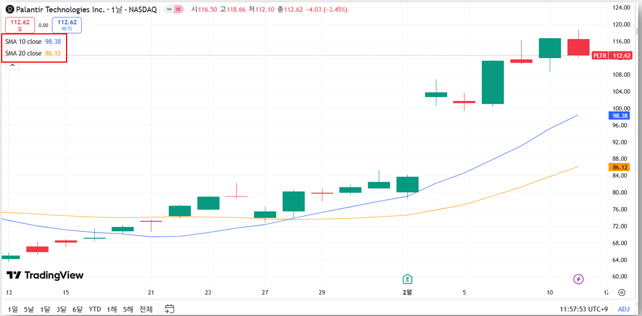Click the red PLTR price label
642x316 pixels.
pyautogui.click(x=600, y=55)
